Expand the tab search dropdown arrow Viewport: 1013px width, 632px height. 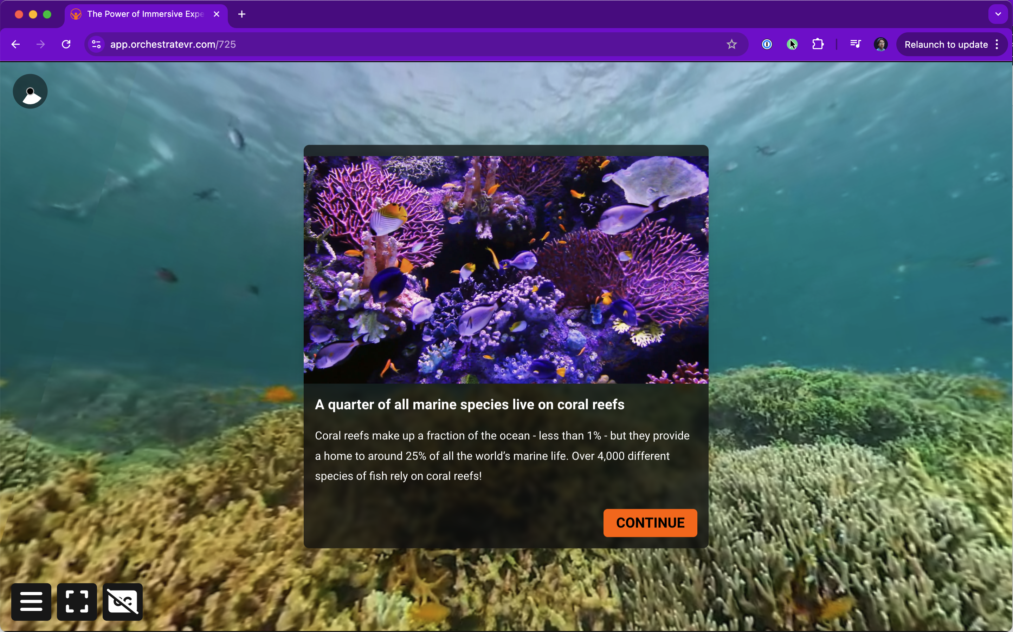point(998,14)
